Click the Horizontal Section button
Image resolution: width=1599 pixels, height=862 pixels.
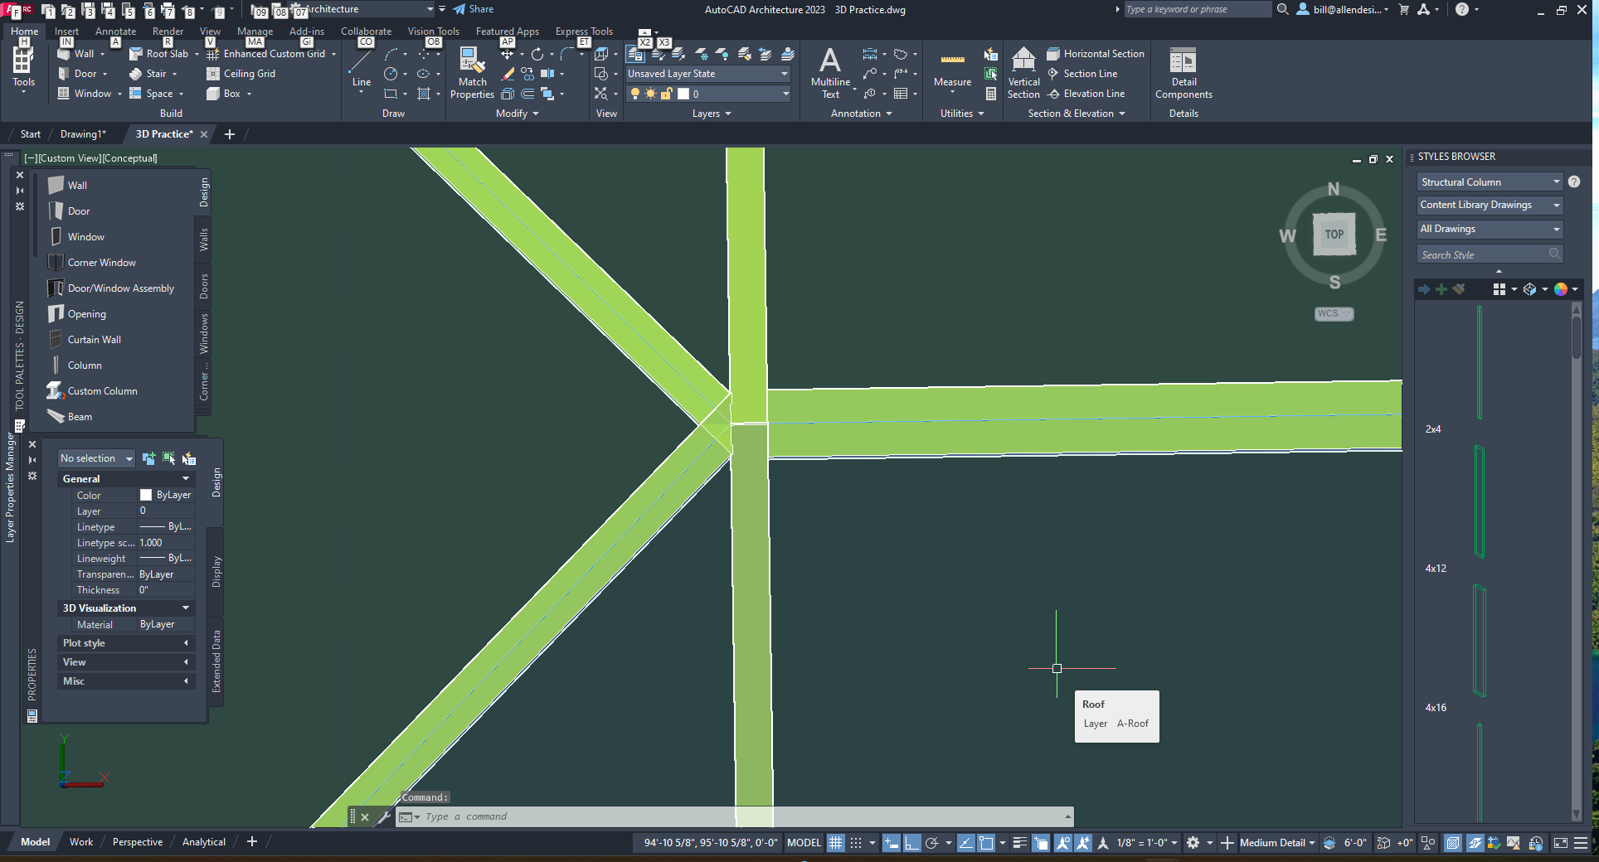click(x=1096, y=52)
